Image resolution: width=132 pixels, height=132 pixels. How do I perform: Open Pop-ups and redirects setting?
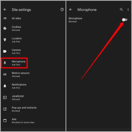[33, 109]
